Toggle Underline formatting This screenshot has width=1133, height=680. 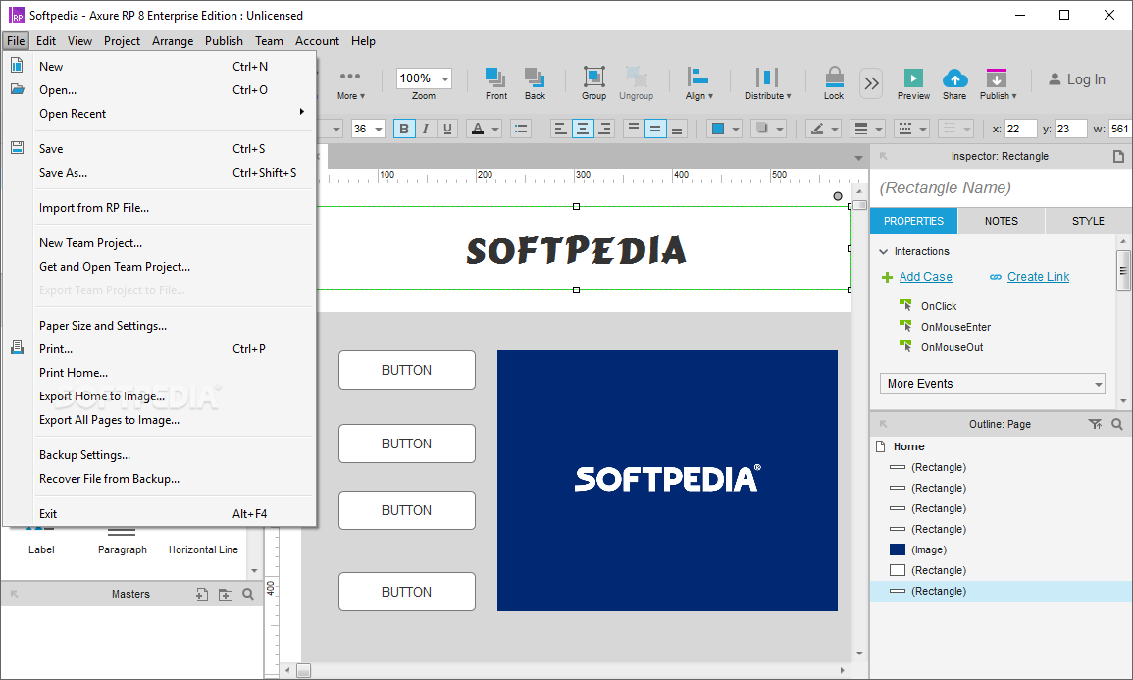[447, 129]
